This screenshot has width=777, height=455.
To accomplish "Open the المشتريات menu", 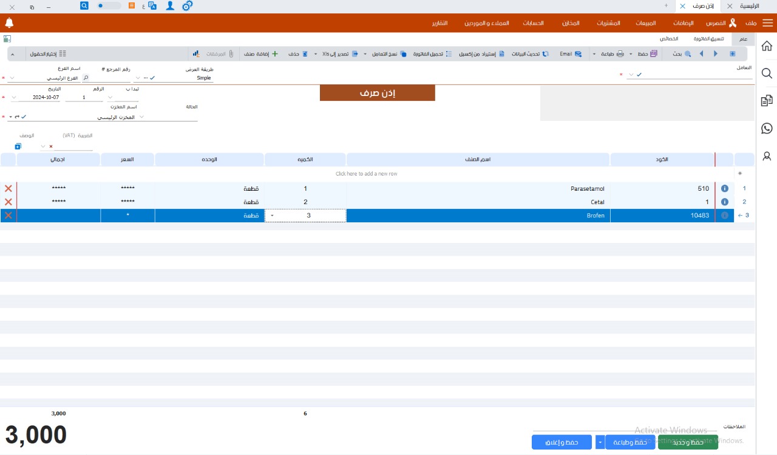I will [608, 23].
